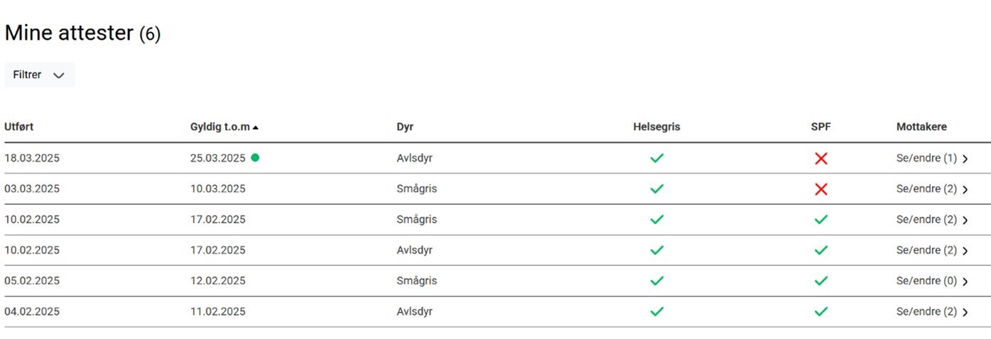Expand Se/endre (0) chevron arrow
991x339 pixels.
pos(965,282)
